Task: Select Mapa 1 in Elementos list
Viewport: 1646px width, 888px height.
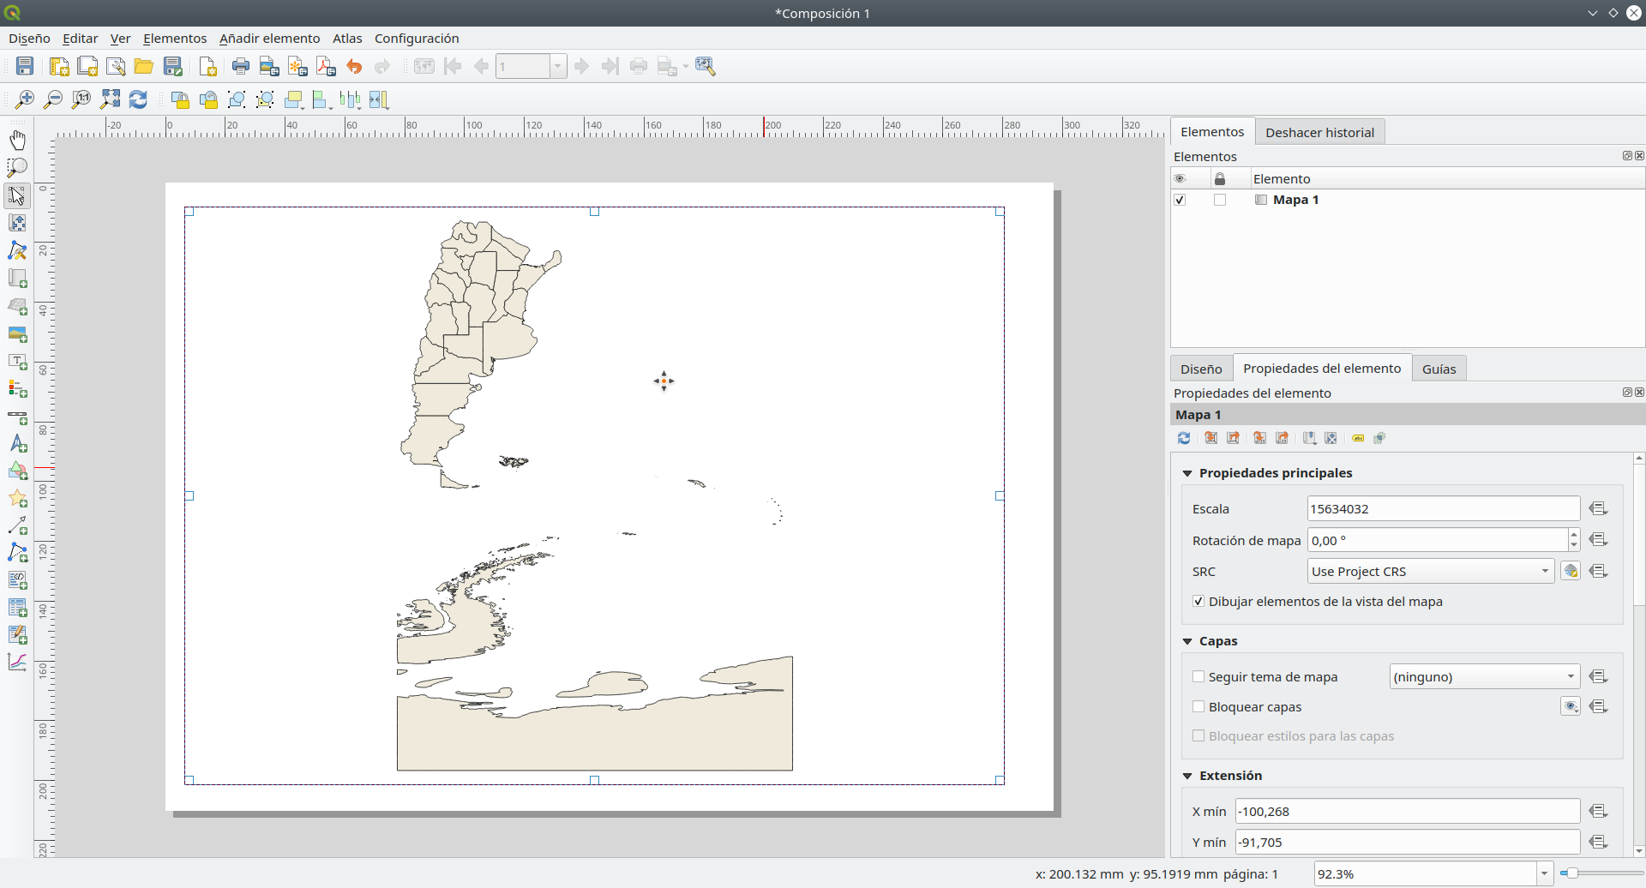Action: click(x=1295, y=200)
